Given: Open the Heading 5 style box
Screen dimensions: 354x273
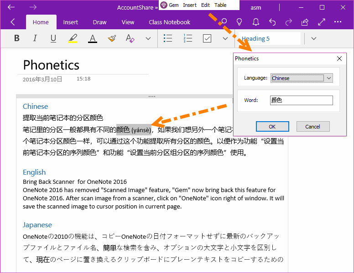Looking at the screenshot, I should pyautogui.click(x=269, y=38).
